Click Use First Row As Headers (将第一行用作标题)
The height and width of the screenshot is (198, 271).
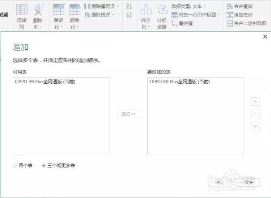point(197,15)
